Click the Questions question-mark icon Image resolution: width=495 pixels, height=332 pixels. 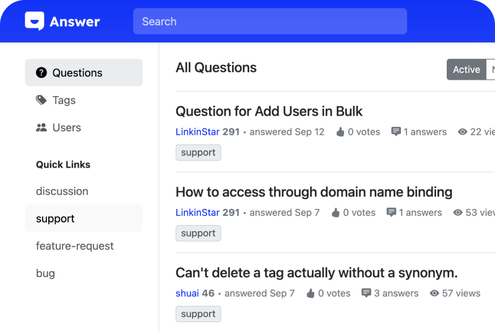41,72
